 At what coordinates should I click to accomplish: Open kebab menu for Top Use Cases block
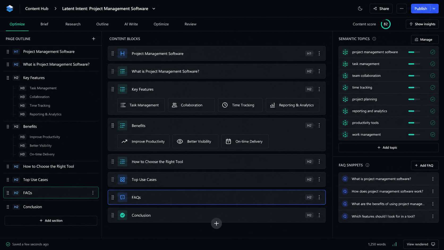(x=319, y=180)
